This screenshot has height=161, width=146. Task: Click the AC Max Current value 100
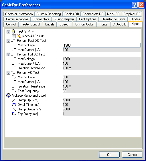click(102, 82)
